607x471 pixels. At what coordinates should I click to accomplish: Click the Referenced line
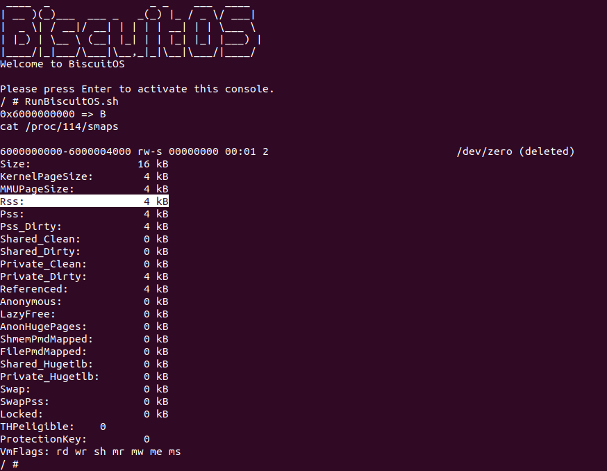[x=84, y=289]
